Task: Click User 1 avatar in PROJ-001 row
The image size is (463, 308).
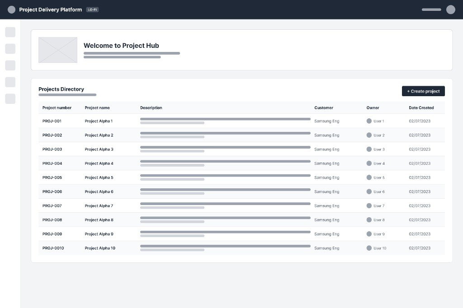Action: tap(369, 121)
